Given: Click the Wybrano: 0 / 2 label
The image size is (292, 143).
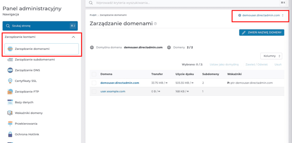Looking at the screenshot, I should click(192, 64).
